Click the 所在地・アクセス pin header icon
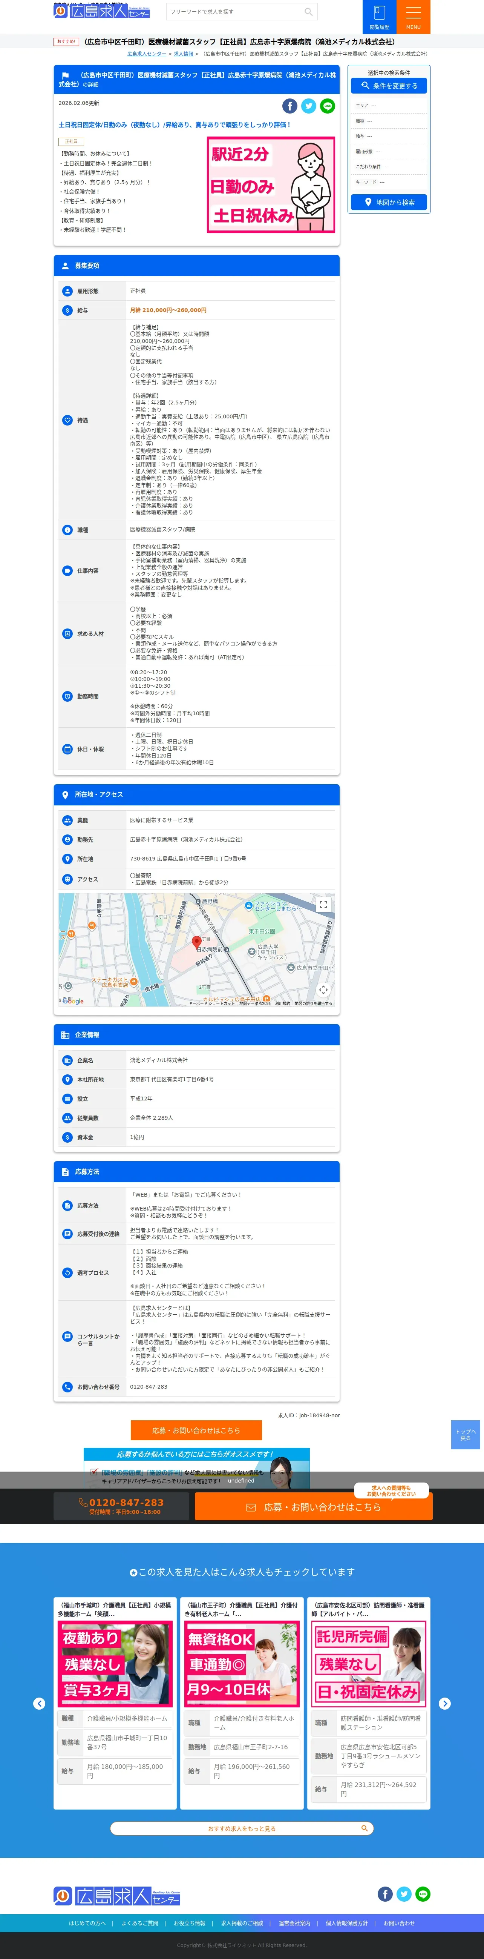484x1959 pixels. pos(65,795)
